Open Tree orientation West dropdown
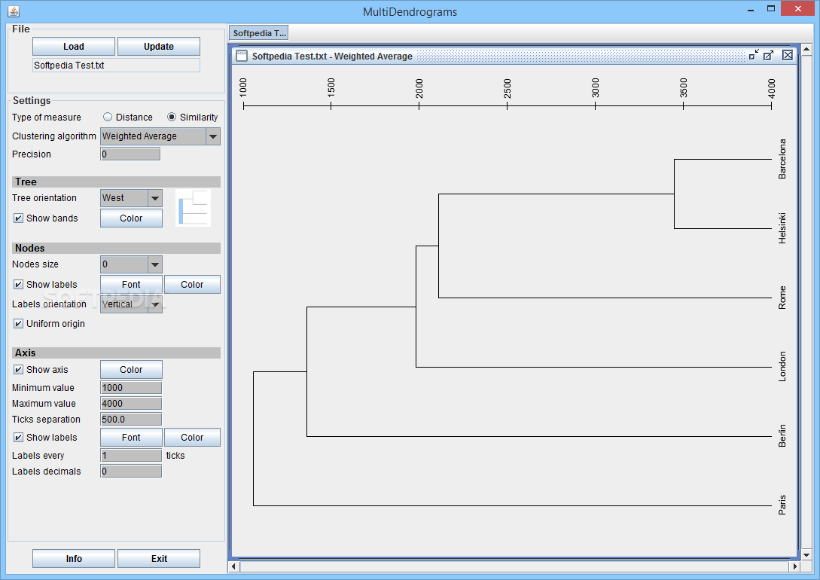820x580 pixels. 155,198
